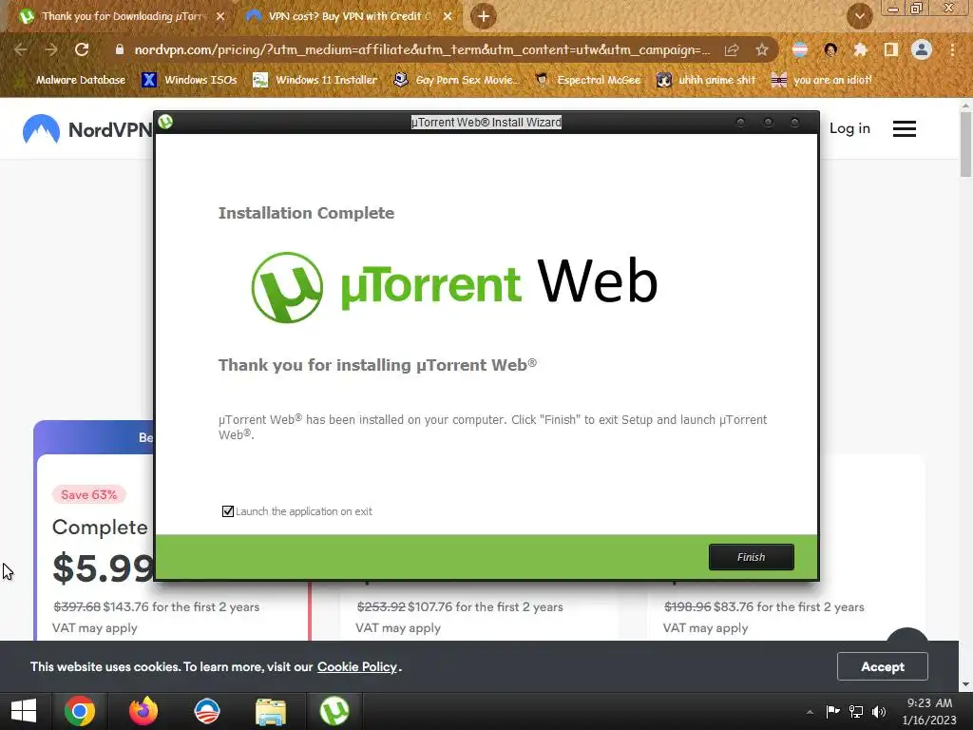973x730 pixels.
Task: Open a new browser tab
Action: 484,16
